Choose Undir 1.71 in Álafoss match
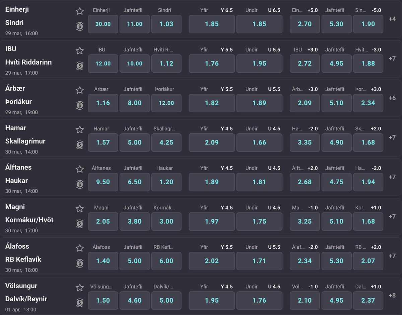This screenshot has width=402, height=315. pyautogui.click(x=259, y=261)
